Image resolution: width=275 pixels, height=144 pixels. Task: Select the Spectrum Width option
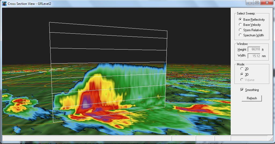pos(251,35)
